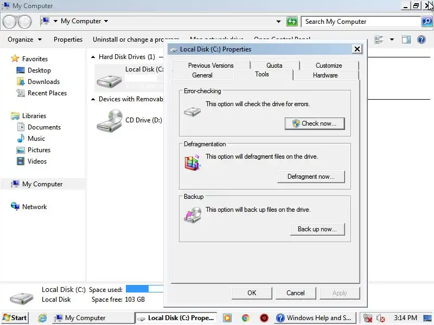The width and height of the screenshot is (434, 325).
Task: Toggle the preview pane icon
Action: (x=406, y=40)
